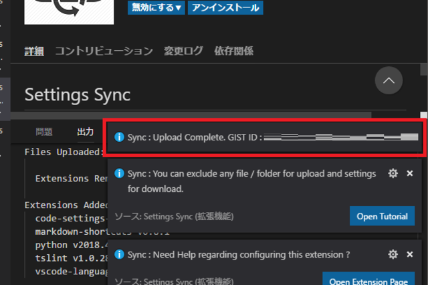Select the 問題 panel tab
Image resolution: width=428 pixels, height=285 pixels.
click(44, 132)
